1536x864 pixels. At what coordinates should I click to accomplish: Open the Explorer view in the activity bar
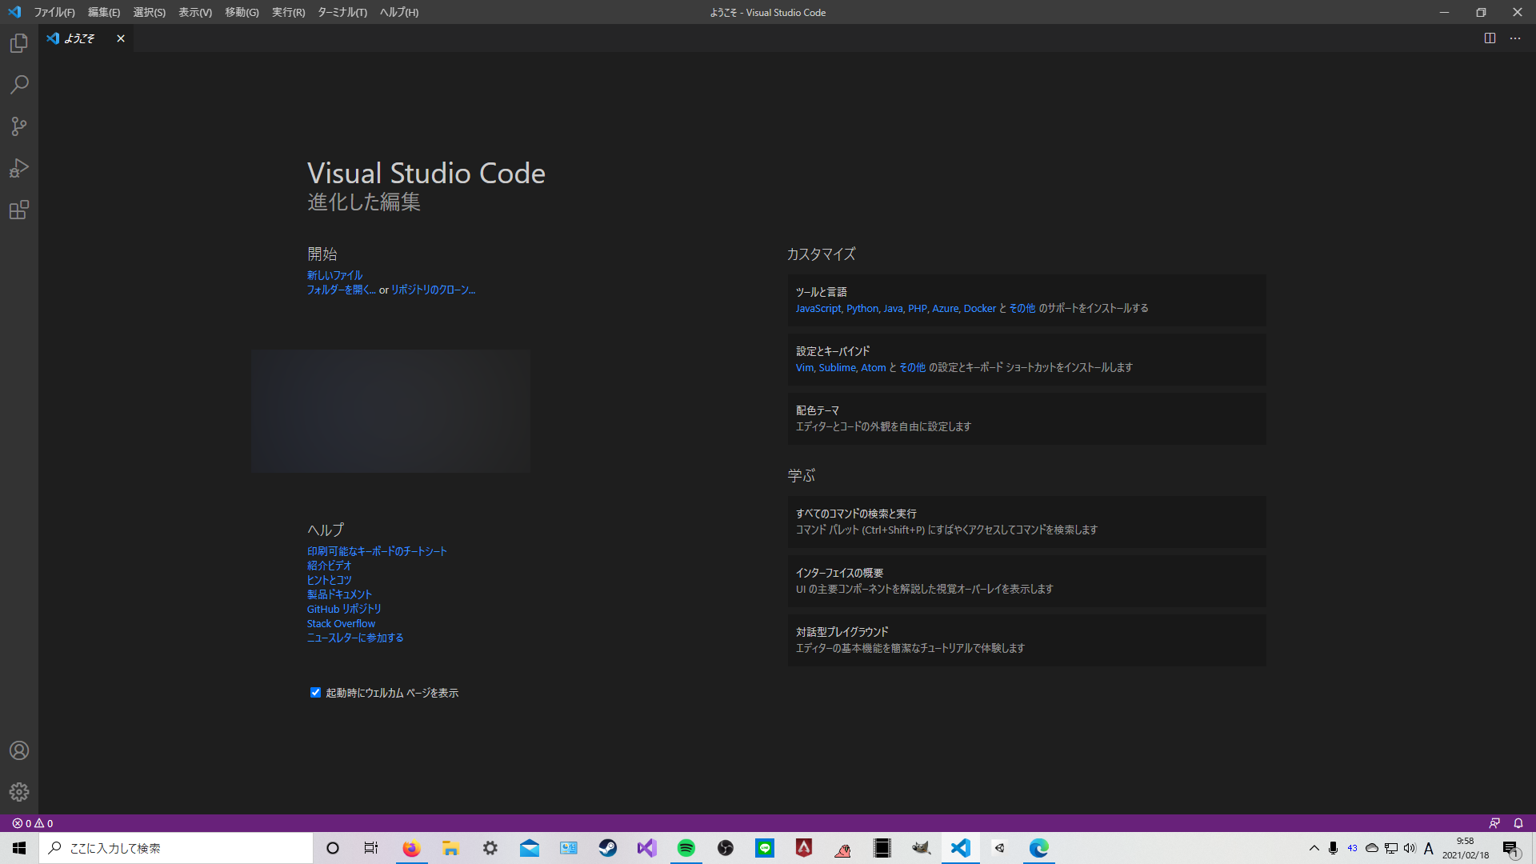[x=18, y=43]
